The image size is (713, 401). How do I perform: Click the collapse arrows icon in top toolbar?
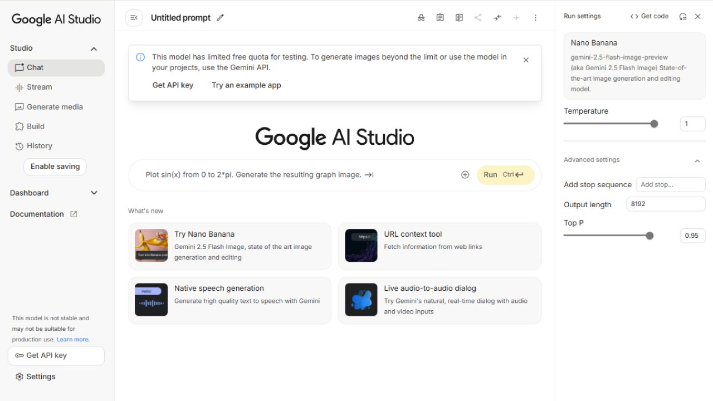click(497, 18)
